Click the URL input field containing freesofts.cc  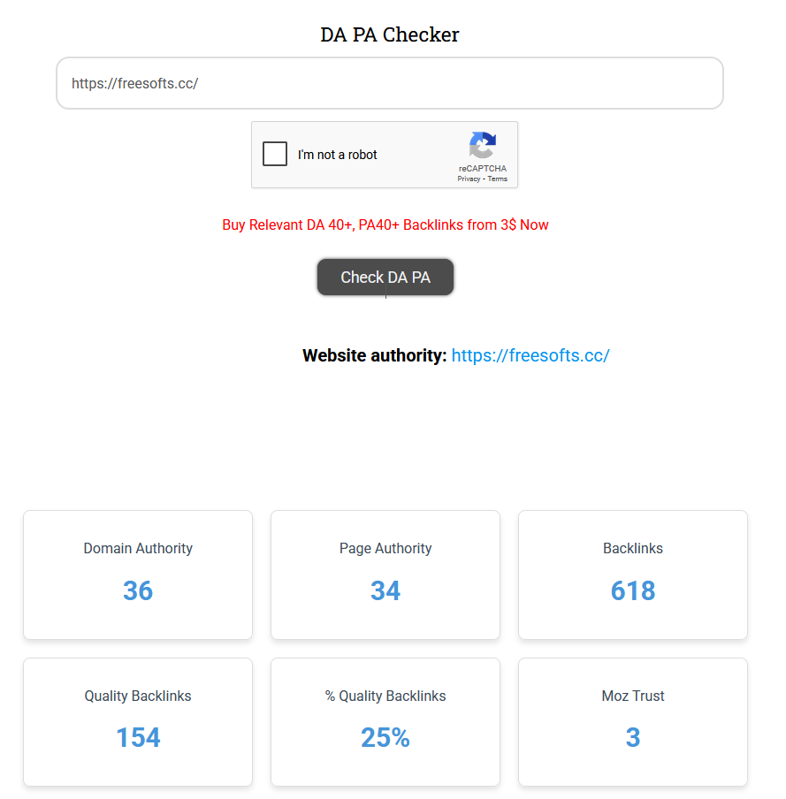pos(389,83)
